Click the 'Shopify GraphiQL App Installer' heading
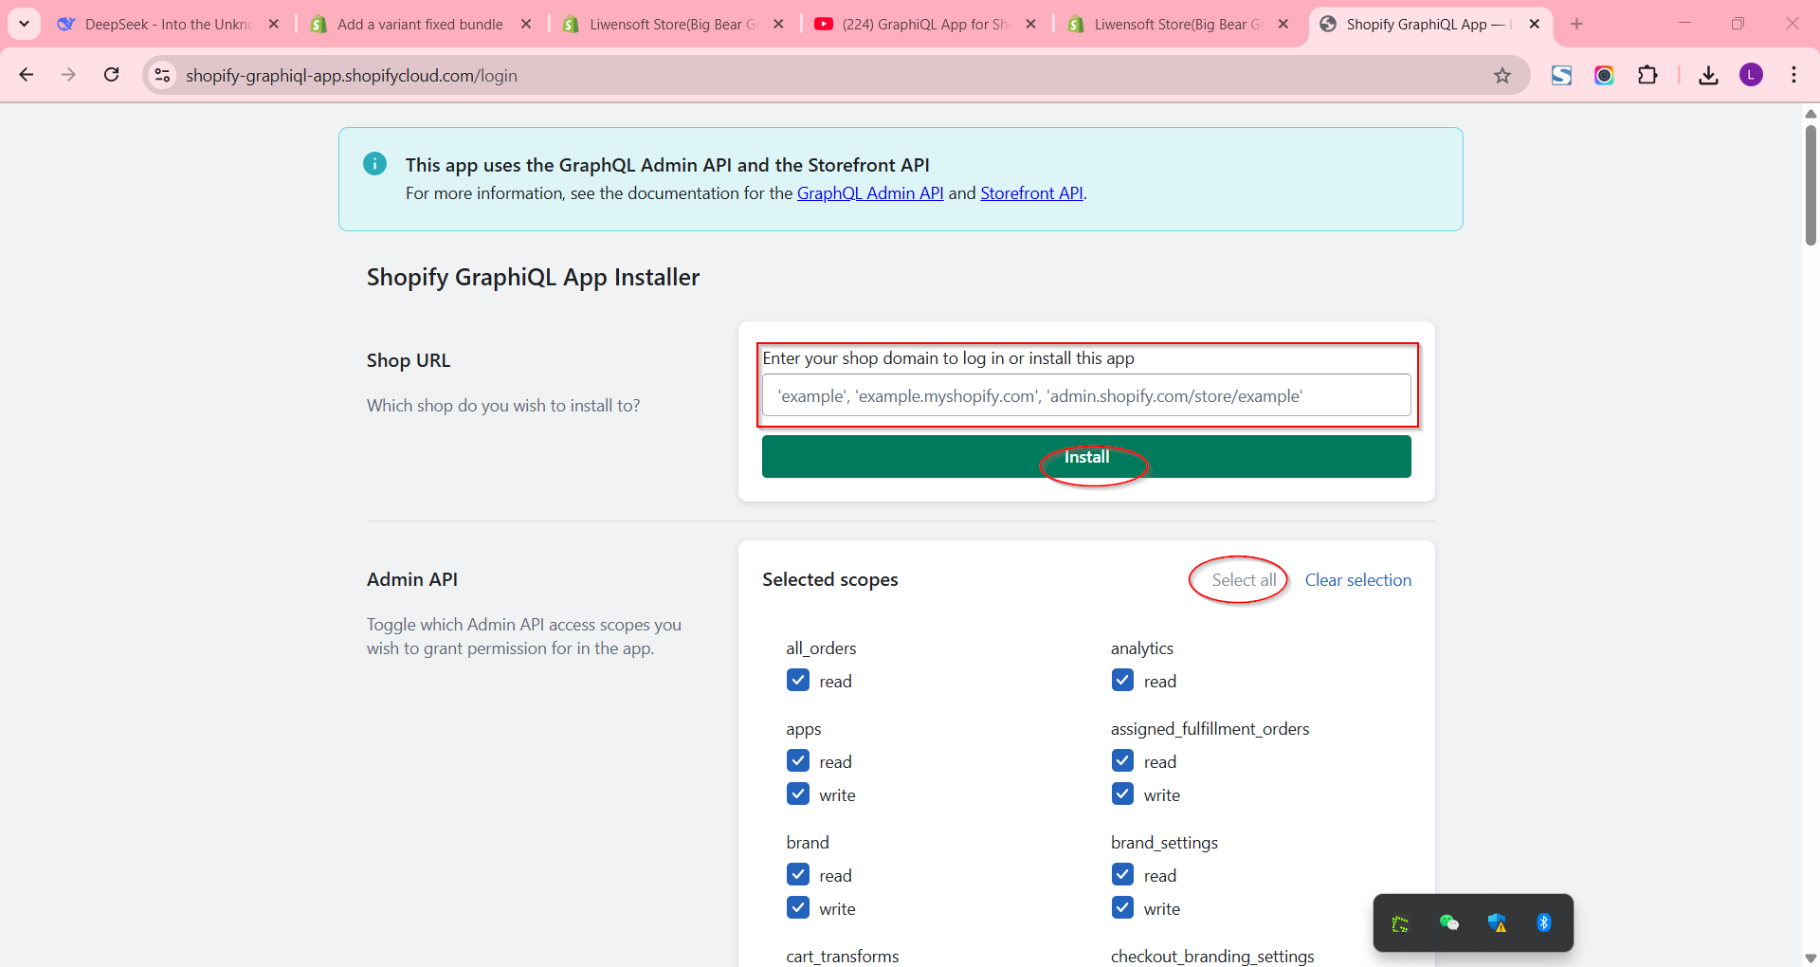 click(x=533, y=278)
